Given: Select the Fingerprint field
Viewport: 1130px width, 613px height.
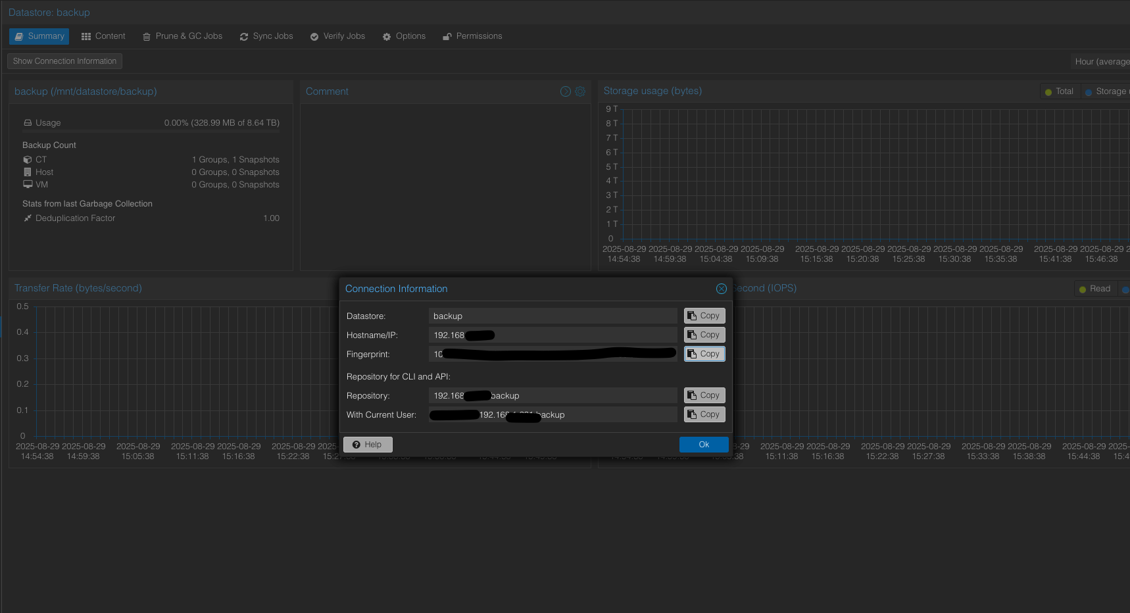Looking at the screenshot, I should pos(553,354).
